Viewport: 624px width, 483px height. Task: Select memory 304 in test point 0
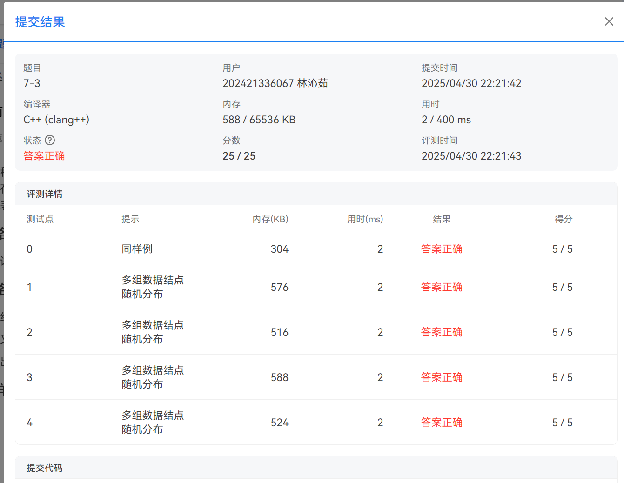coord(280,249)
